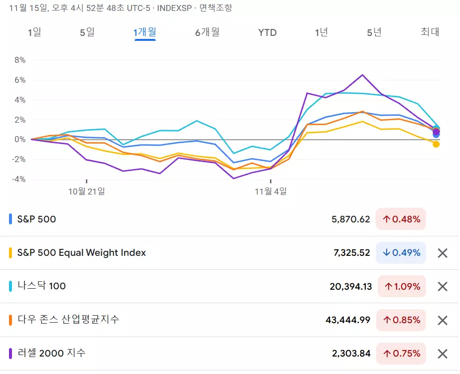Open the S&P 500 index row
Image resolution: width=460 pixels, height=374 pixels.
click(229, 219)
